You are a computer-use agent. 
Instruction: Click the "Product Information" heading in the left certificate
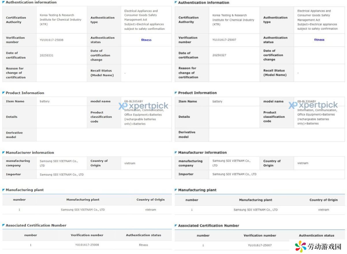click(25, 93)
